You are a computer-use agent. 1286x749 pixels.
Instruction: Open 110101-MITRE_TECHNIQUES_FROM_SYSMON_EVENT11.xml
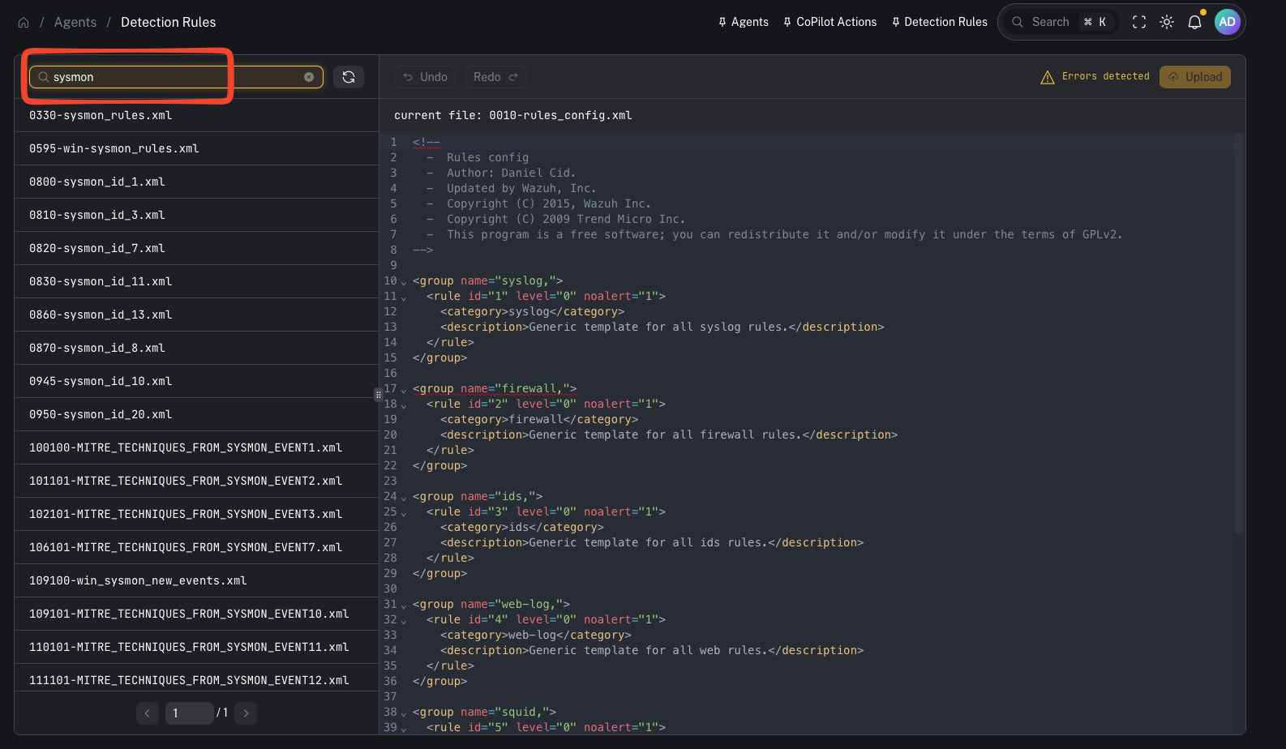click(196, 647)
